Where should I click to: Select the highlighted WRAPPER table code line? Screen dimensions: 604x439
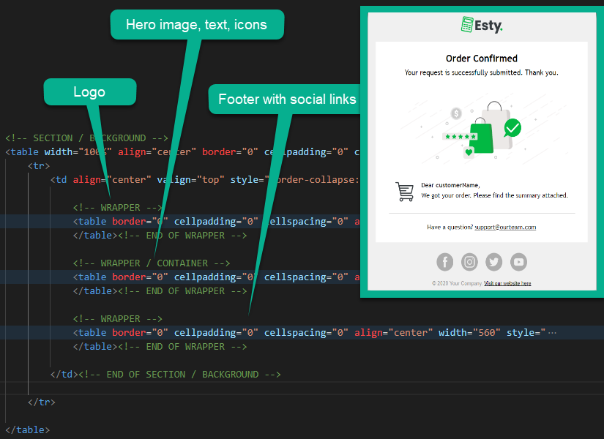click(183, 221)
